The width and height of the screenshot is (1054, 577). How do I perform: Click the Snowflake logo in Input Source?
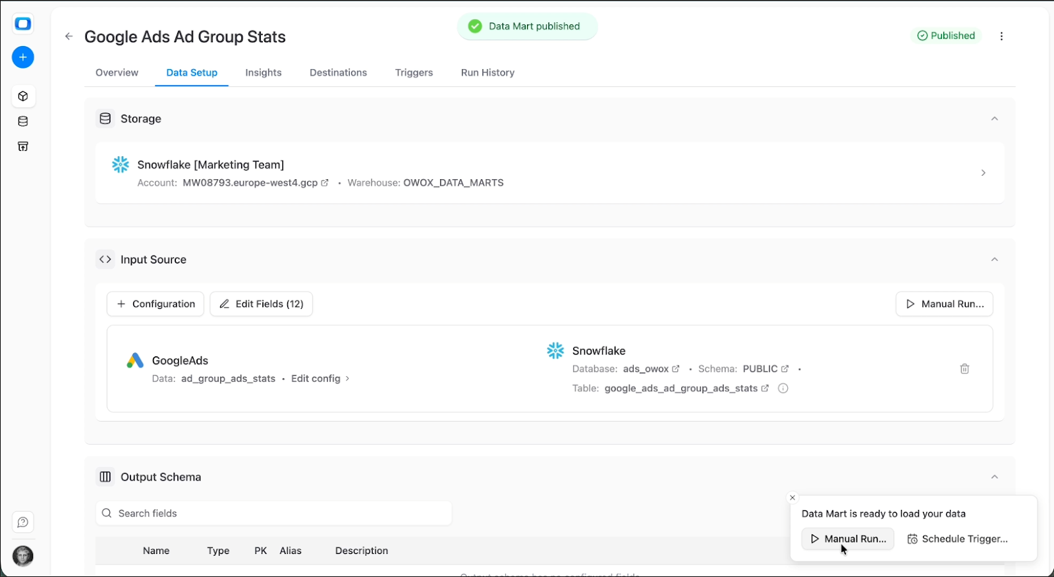[x=555, y=350]
